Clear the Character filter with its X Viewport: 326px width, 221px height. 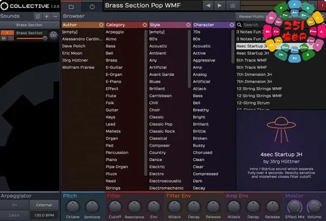[232, 25]
